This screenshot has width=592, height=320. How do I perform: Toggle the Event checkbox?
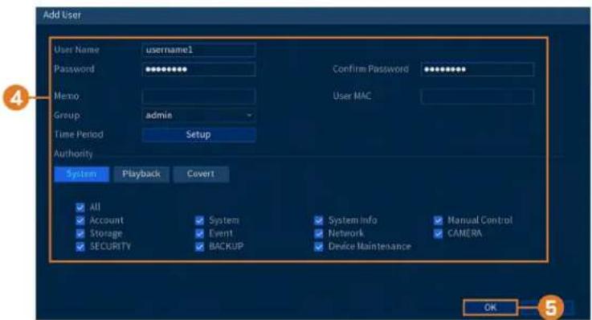200,233
